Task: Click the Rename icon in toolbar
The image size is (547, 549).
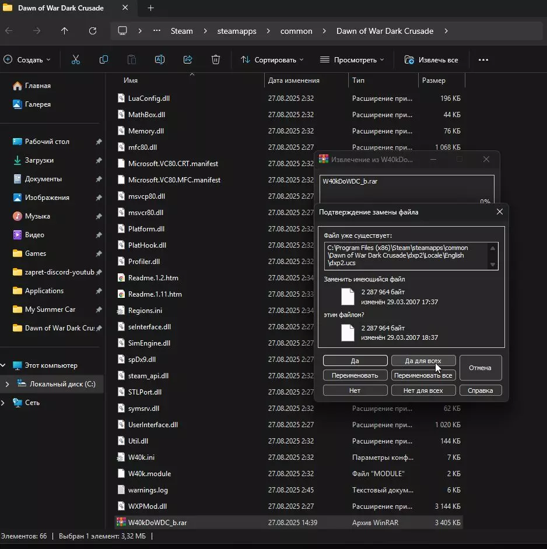Action: tap(159, 59)
